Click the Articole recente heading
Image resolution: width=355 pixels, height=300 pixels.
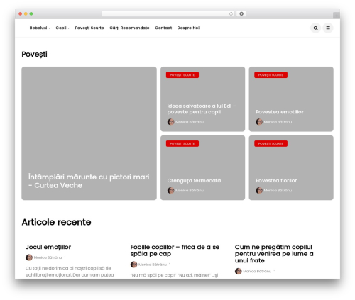[56, 222]
